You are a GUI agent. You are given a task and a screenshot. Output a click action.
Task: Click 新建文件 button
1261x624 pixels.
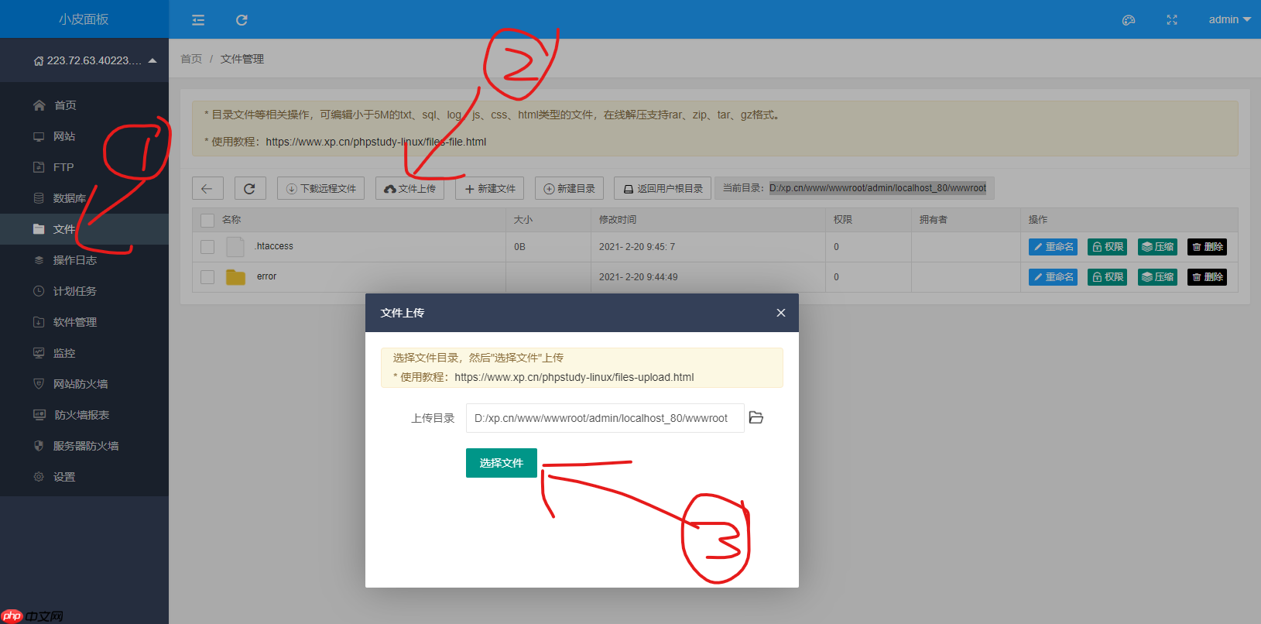[489, 188]
